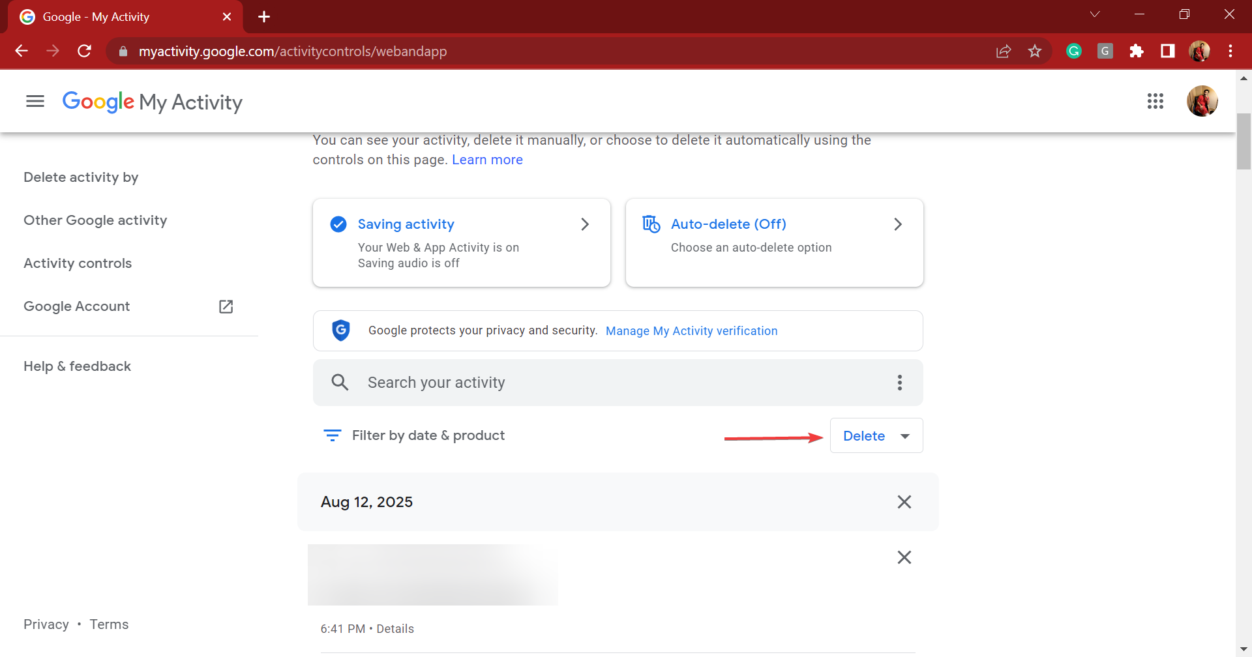
Task: Open Details for the 6:41 PM activity
Action: [x=395, y=629]
